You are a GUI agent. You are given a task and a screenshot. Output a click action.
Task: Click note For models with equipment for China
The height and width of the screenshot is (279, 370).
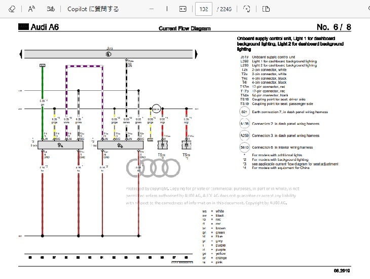pyautogui.click(x=281, y=168)
